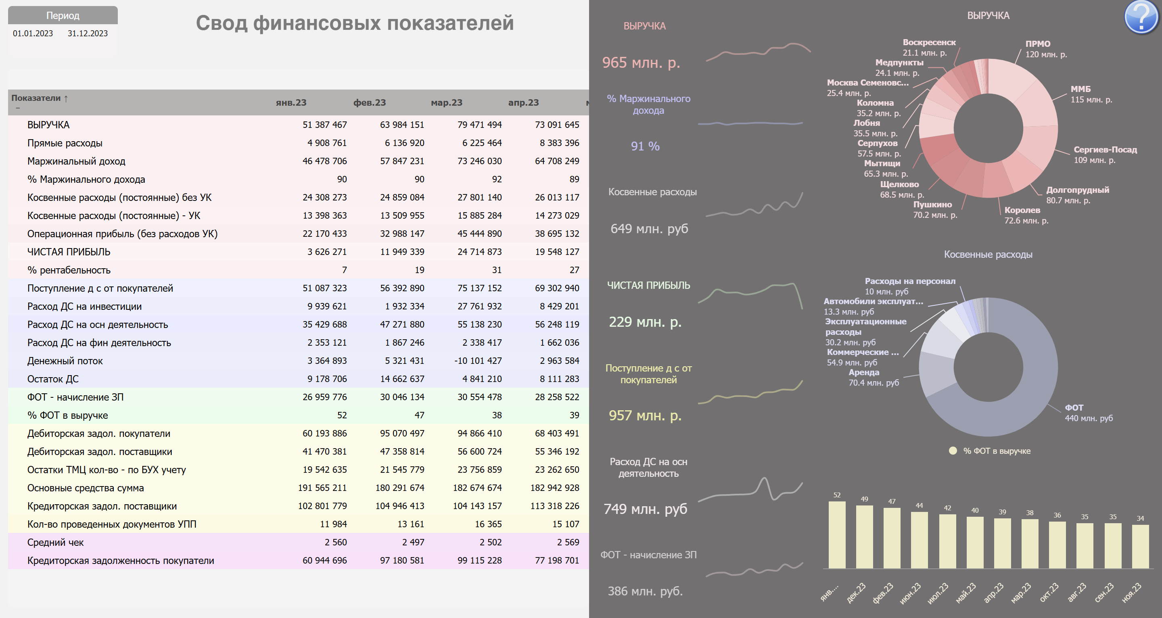Select the Сергиев-Посад label in revenue donut
This screenshot has width=1162, height=618.
tap(1105, 155)
